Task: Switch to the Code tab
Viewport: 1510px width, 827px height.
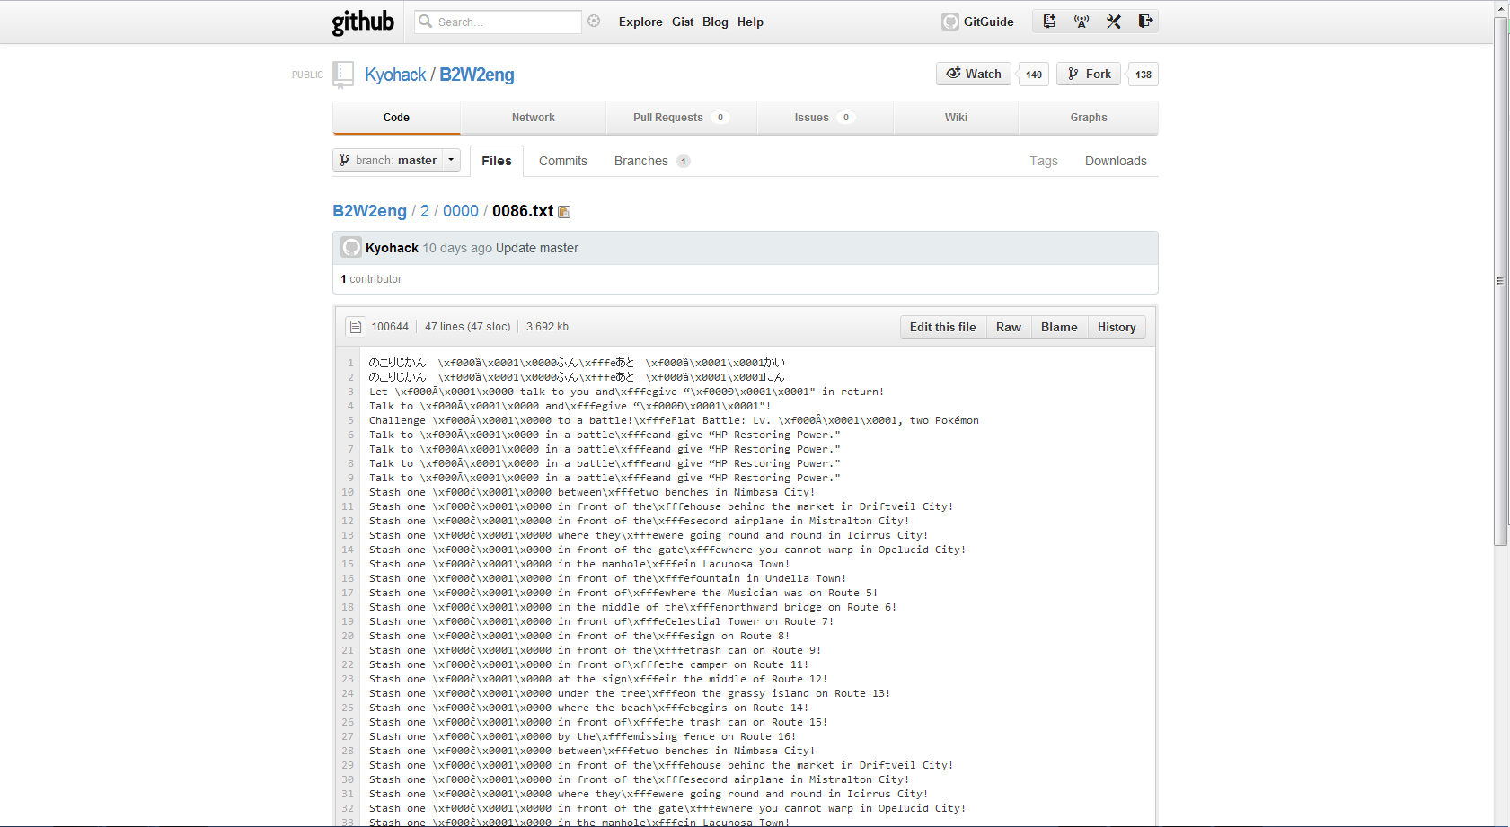Action: click(x=396, y=118)
